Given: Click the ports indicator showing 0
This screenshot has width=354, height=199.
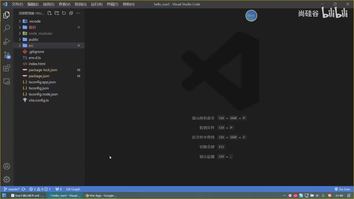Looking at the screenshot, I should click(x=58, y=189).
